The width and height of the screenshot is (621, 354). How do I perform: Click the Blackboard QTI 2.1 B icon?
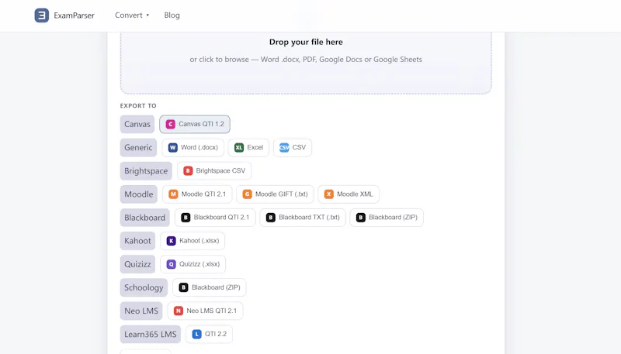[186, 218]
